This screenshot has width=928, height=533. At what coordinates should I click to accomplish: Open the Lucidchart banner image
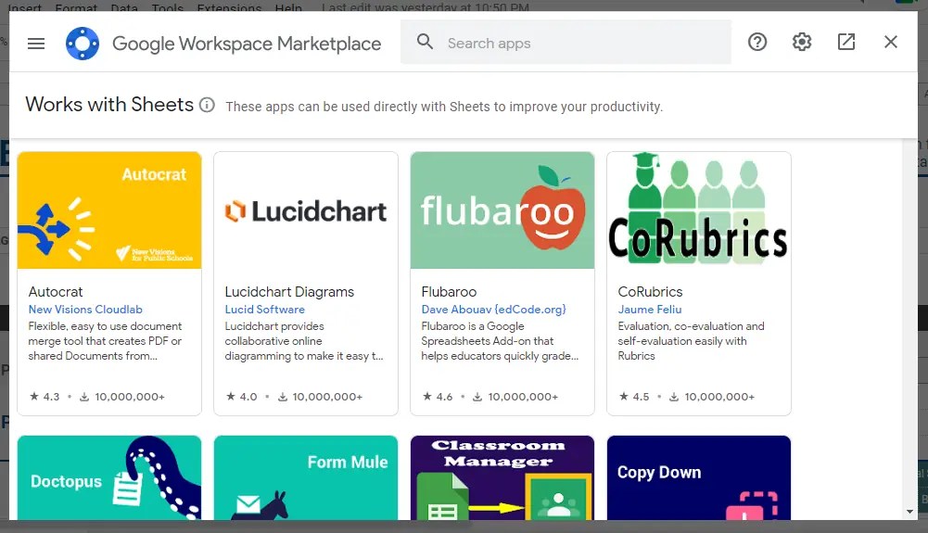306,210
